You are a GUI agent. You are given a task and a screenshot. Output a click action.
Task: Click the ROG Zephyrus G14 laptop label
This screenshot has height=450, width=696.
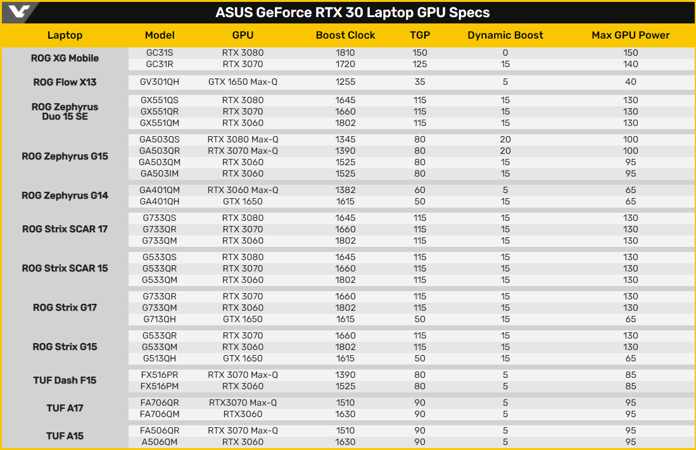click(65, 196)
